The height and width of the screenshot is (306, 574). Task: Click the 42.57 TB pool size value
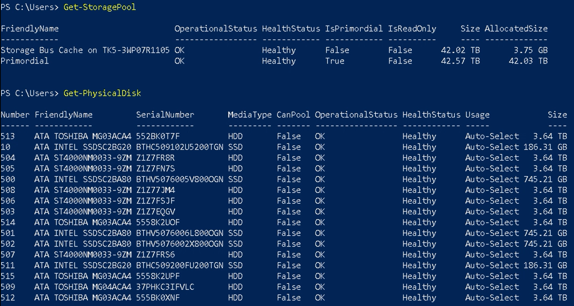point(460,61)
